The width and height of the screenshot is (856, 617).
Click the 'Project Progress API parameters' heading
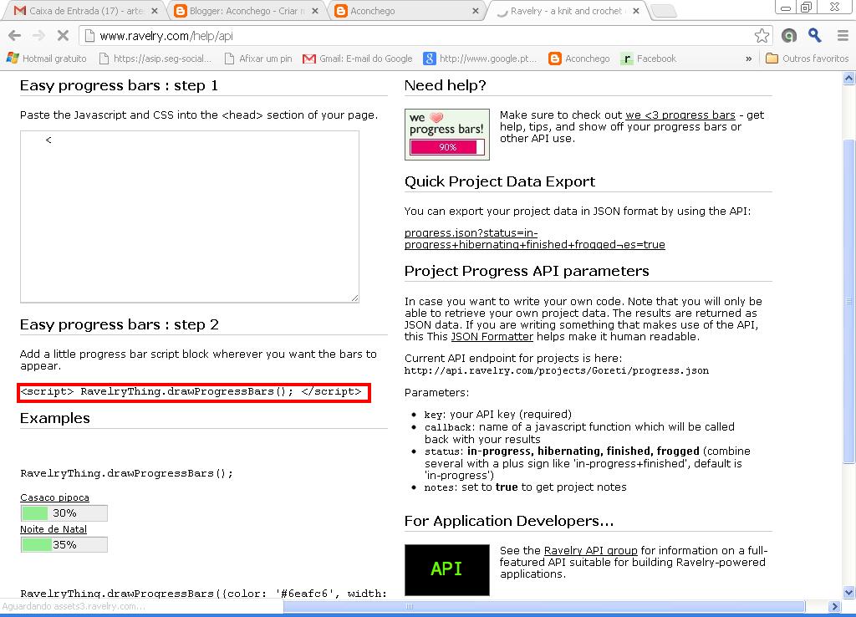(x=527, y=271)
